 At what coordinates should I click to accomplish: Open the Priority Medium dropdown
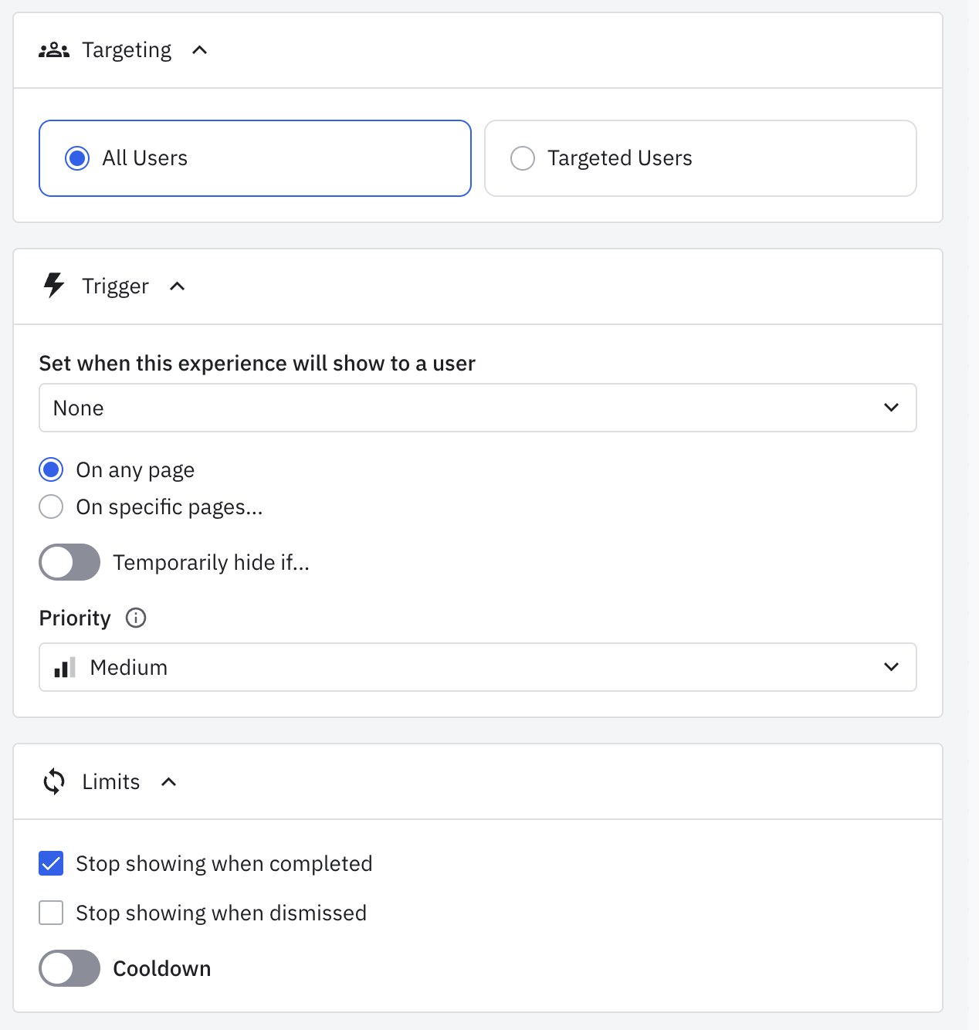tap(477, 667)
